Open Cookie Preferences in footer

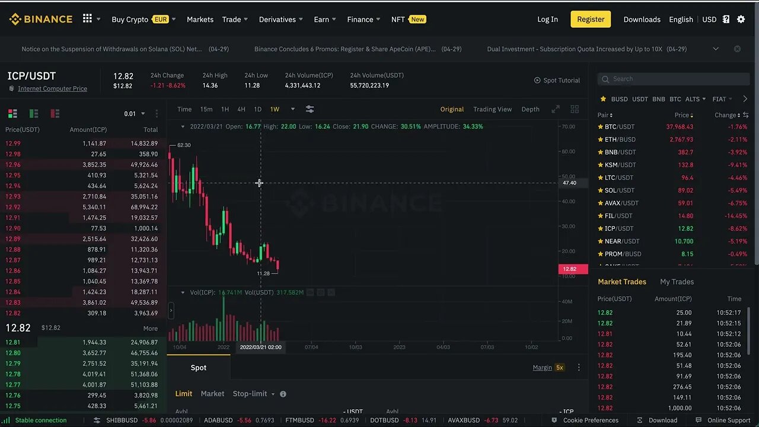(585, 420)
